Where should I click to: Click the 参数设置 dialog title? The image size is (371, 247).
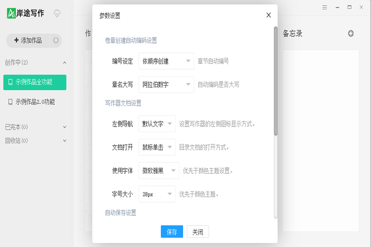pos(110,16)
